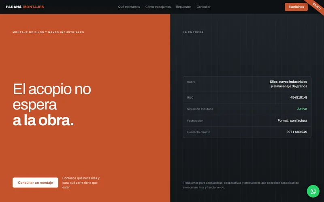Click the Paraná Montajes logo
The width and height of the screenshot is (324, 202).
[x=25, y=7]
